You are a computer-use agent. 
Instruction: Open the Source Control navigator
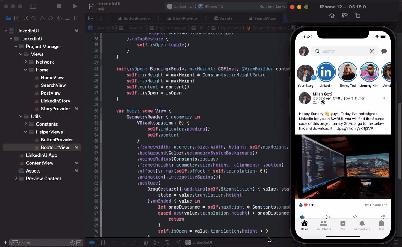[17, 18]
